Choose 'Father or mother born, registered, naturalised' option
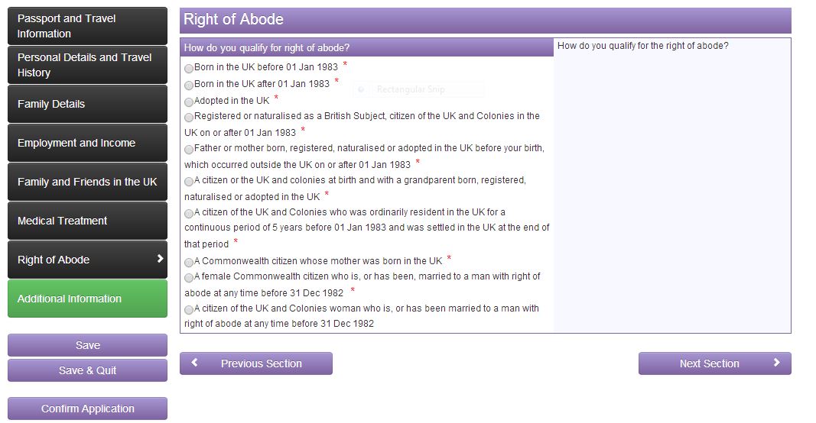This screenshot has width=816, height=423. pos(189,150)
